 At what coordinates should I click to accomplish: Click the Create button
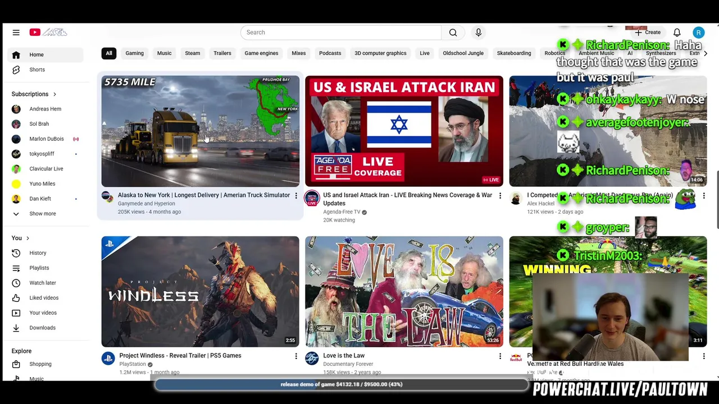click(648, 33)
